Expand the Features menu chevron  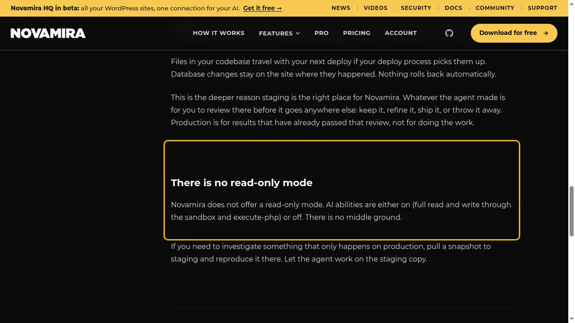tap(298, 33)
